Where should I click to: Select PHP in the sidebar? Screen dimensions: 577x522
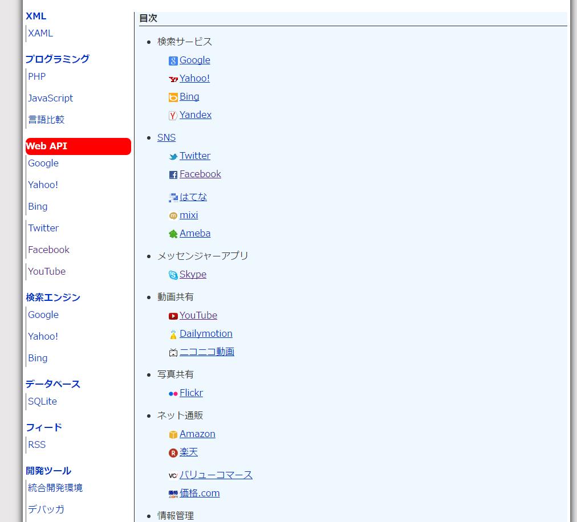pos(37,77)
